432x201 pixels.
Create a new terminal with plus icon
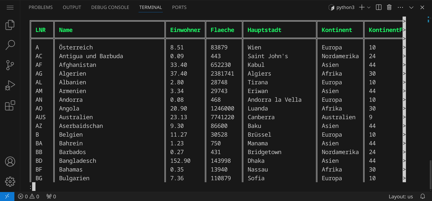[362, 8]
